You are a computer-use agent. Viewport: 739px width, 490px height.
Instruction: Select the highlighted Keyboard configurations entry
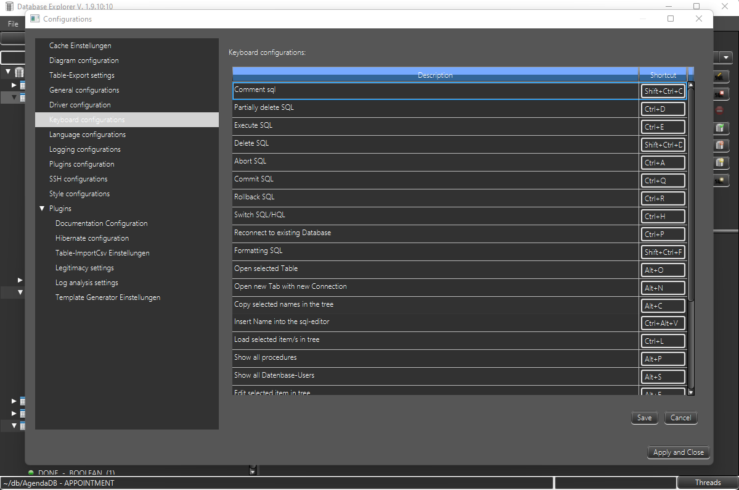click(127, 120)
